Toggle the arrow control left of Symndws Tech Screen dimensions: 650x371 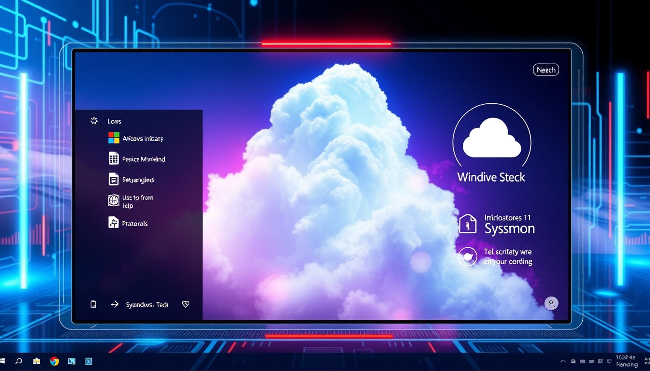115,304
